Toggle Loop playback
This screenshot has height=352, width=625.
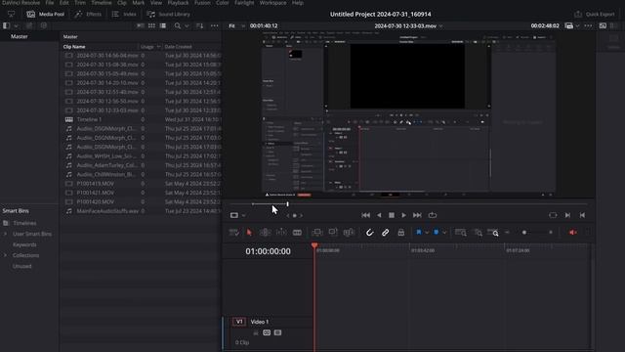[x=433, y=215]
